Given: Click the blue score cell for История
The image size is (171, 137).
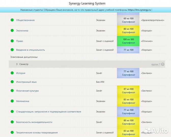Looking at the screenshot, I should click(129, 73).
